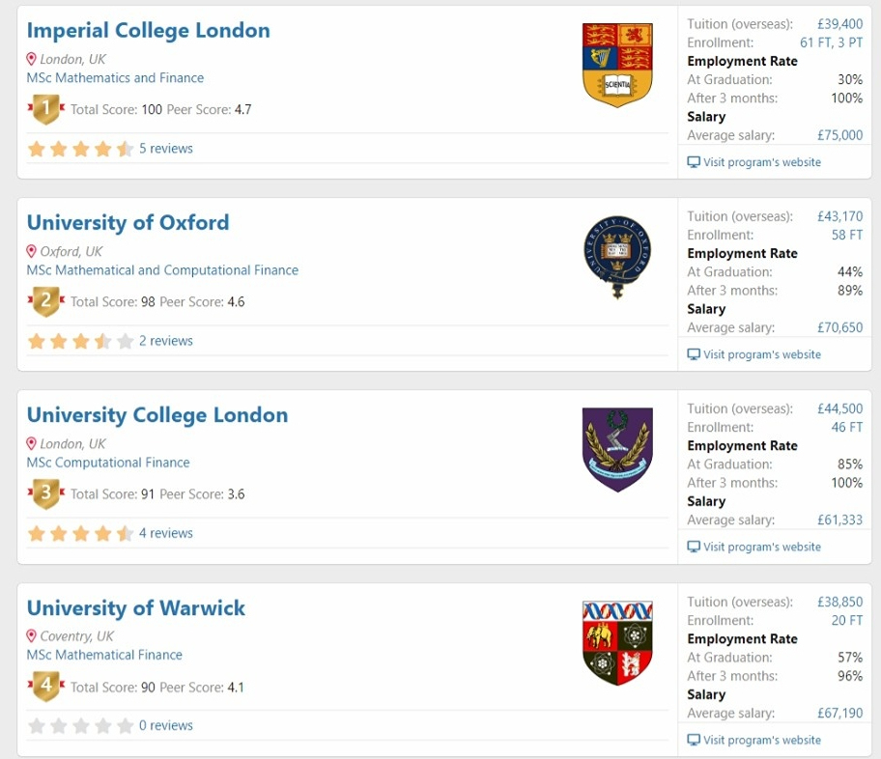
Task: Click the empty star rating for Warwick
Action: click(80, 726)
